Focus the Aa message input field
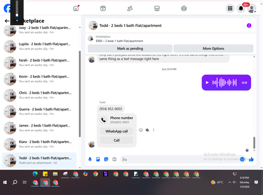Screen dimensions: 263x195 (x=180, y=159)
